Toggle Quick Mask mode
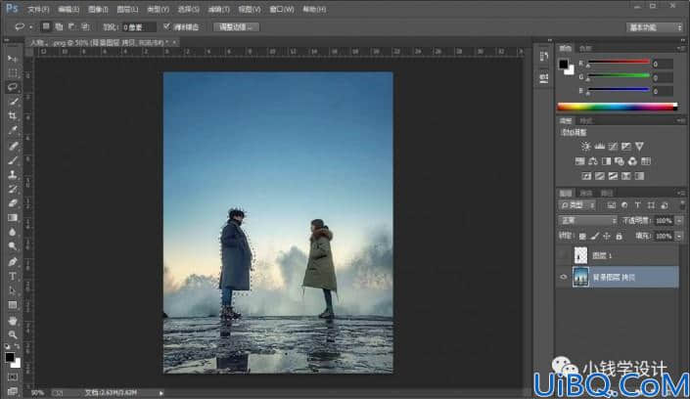The height and width of the screenshot is (399, 690). point(13,377)
